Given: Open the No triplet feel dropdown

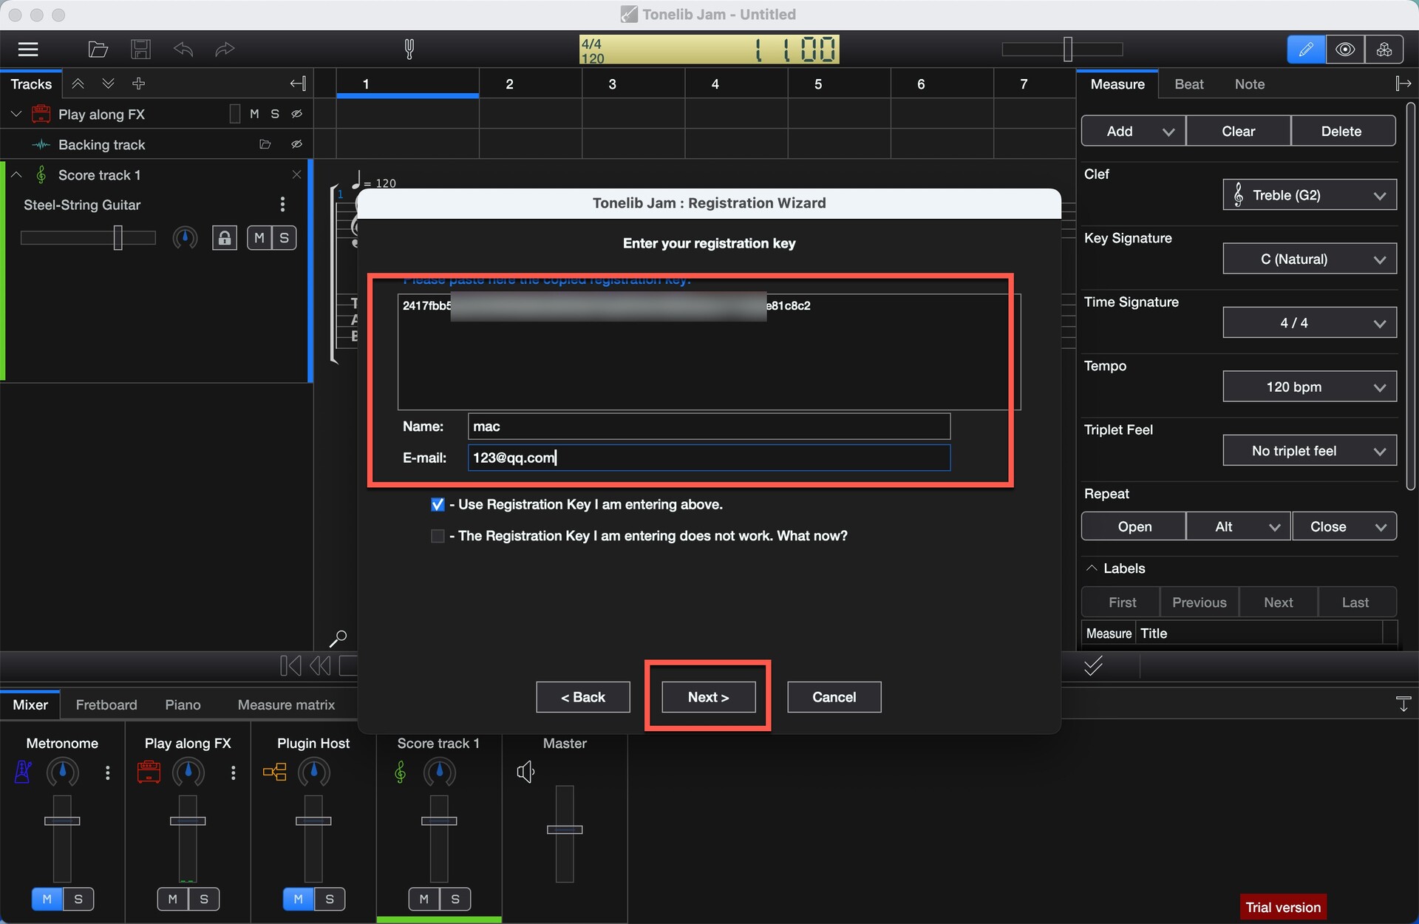Looking at the screenshot, I should 1310,451.
